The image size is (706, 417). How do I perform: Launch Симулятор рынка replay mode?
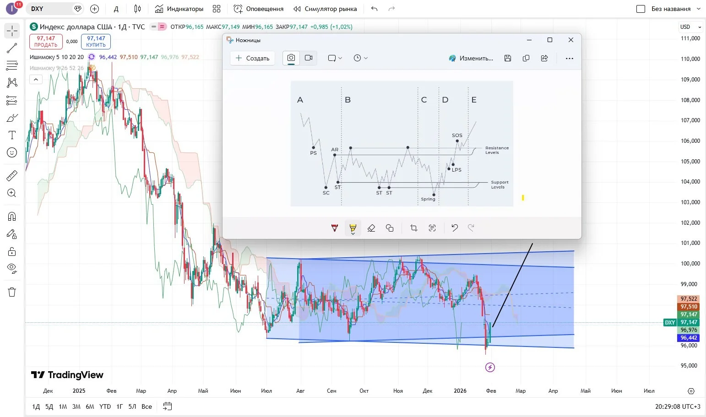tap(325, 9)
